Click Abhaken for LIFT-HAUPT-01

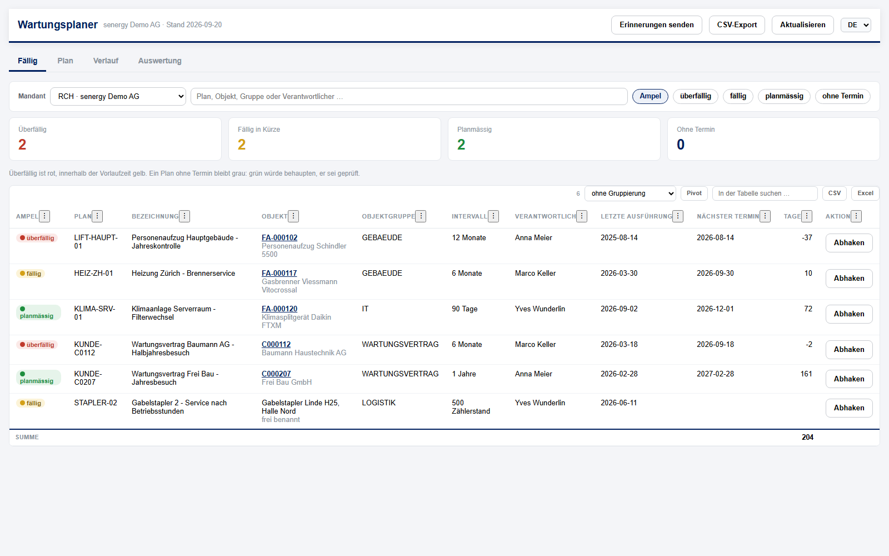[849, 243]
